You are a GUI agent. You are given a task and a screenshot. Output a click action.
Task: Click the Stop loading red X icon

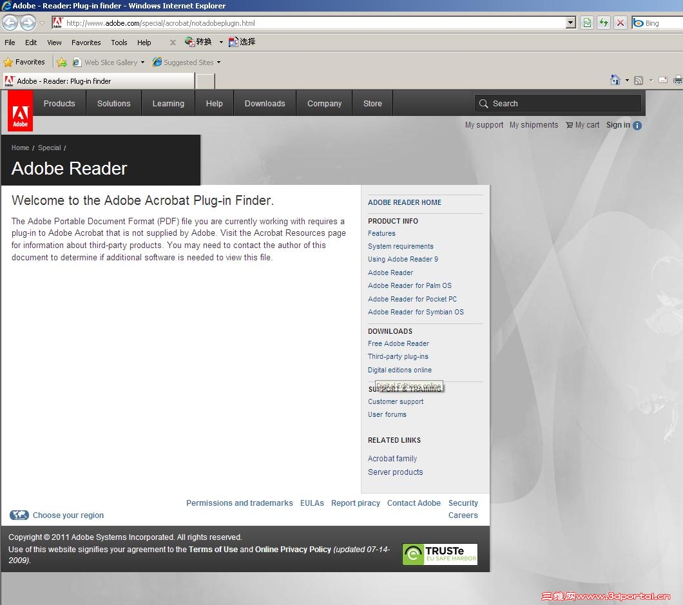620,23
